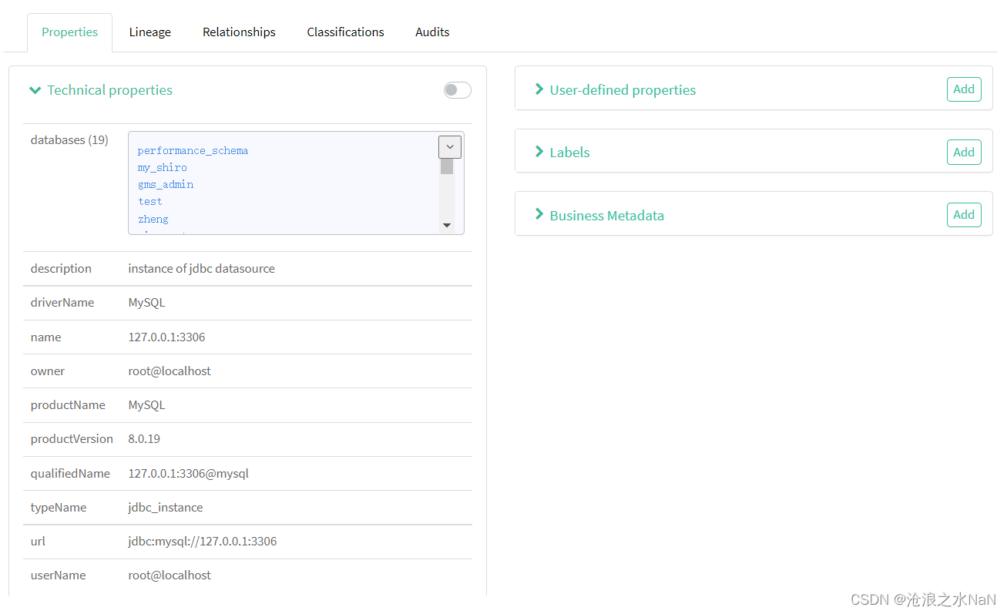Switch to the Classifications tab

pyautogui.click(x=345, y=32)
